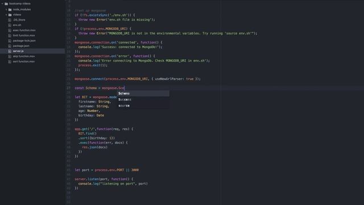Viewport: 364px width, 205px height.
Task: Click the 'birthday: Date' schema field
Action: click(x=91, y=116)
